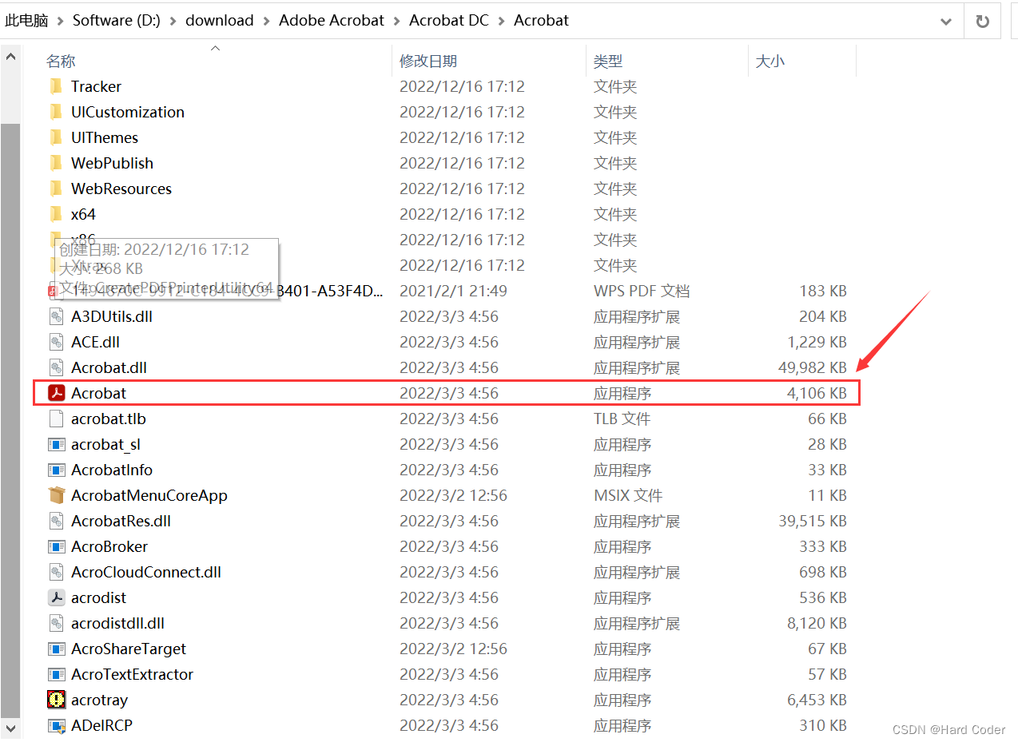
Task: Sort by the 修改日期 column header
Action: (x=428, y=61)
